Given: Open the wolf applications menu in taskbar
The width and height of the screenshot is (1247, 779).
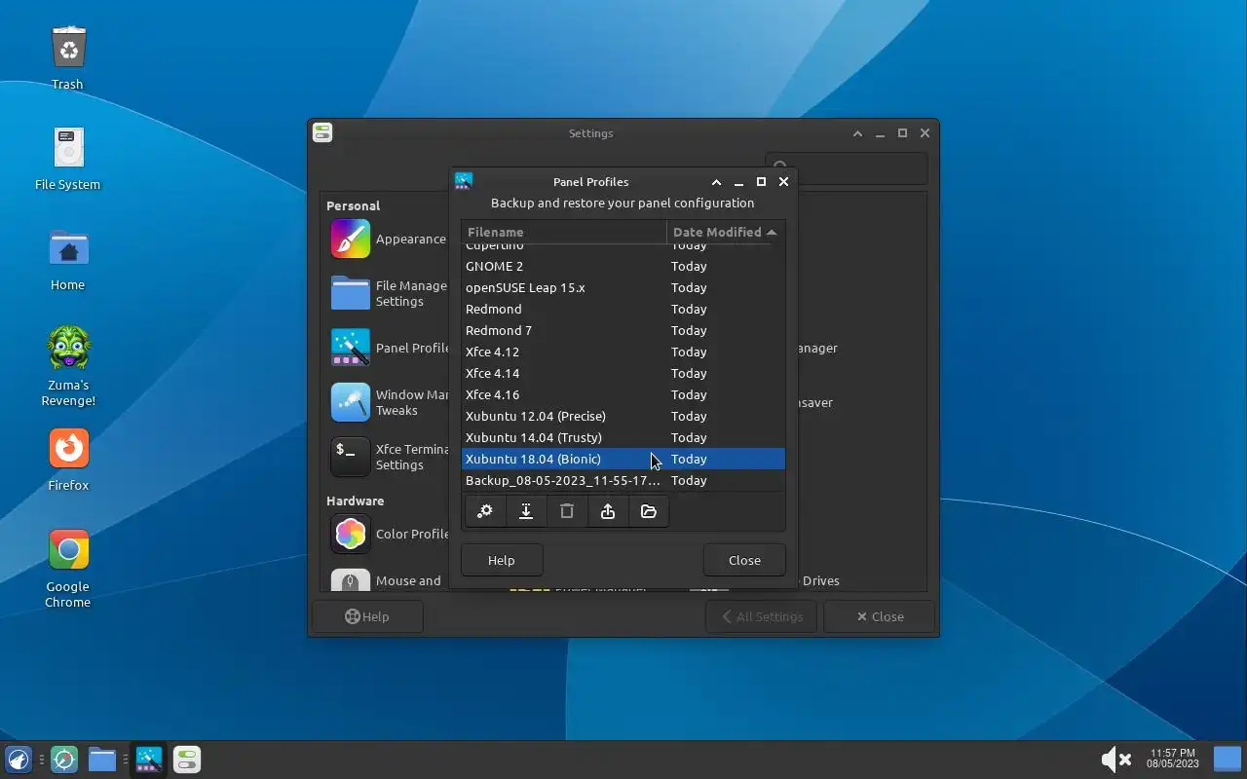Looking at the screenshot, I should [x=19, y=760].
